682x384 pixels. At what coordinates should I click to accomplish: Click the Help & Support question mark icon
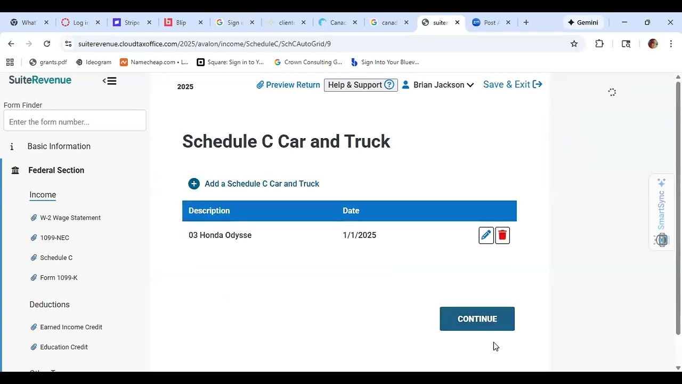[389, 85]
